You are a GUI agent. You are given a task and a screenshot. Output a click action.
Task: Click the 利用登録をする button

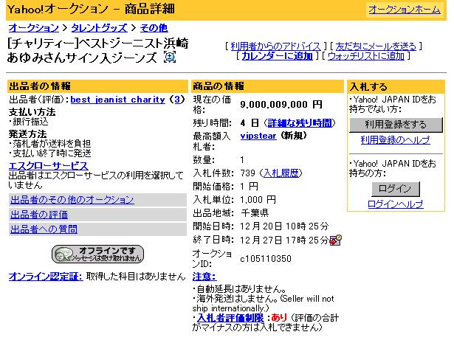(x=396, y=125)
